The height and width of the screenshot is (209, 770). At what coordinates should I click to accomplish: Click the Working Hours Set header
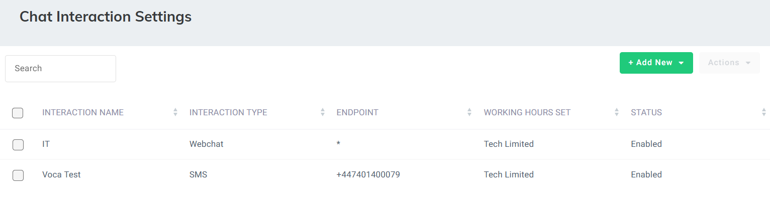pos(527,112)
